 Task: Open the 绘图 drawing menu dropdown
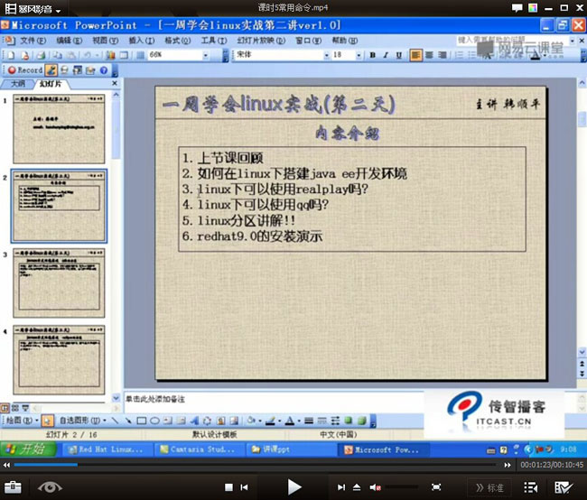point(22,421)
